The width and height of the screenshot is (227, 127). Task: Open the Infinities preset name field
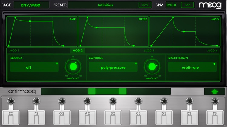click(x=105, y=5)
